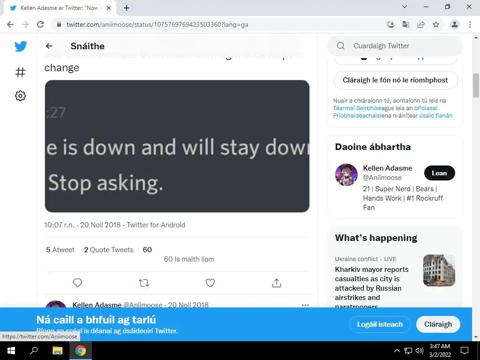
Task: Open Windows taskbar search
Action: (34, 351)
